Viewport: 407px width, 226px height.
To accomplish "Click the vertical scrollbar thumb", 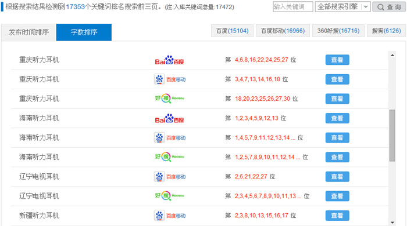I will [392, 136].
